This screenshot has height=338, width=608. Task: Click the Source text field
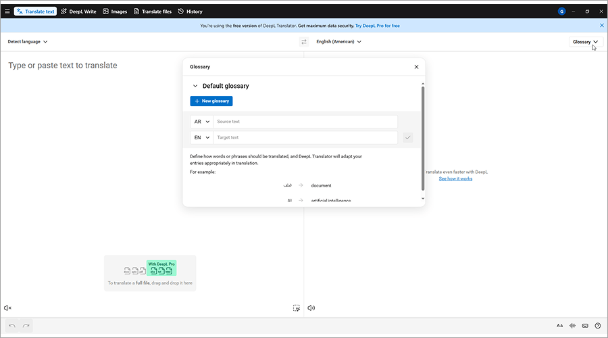coord(305,122)
